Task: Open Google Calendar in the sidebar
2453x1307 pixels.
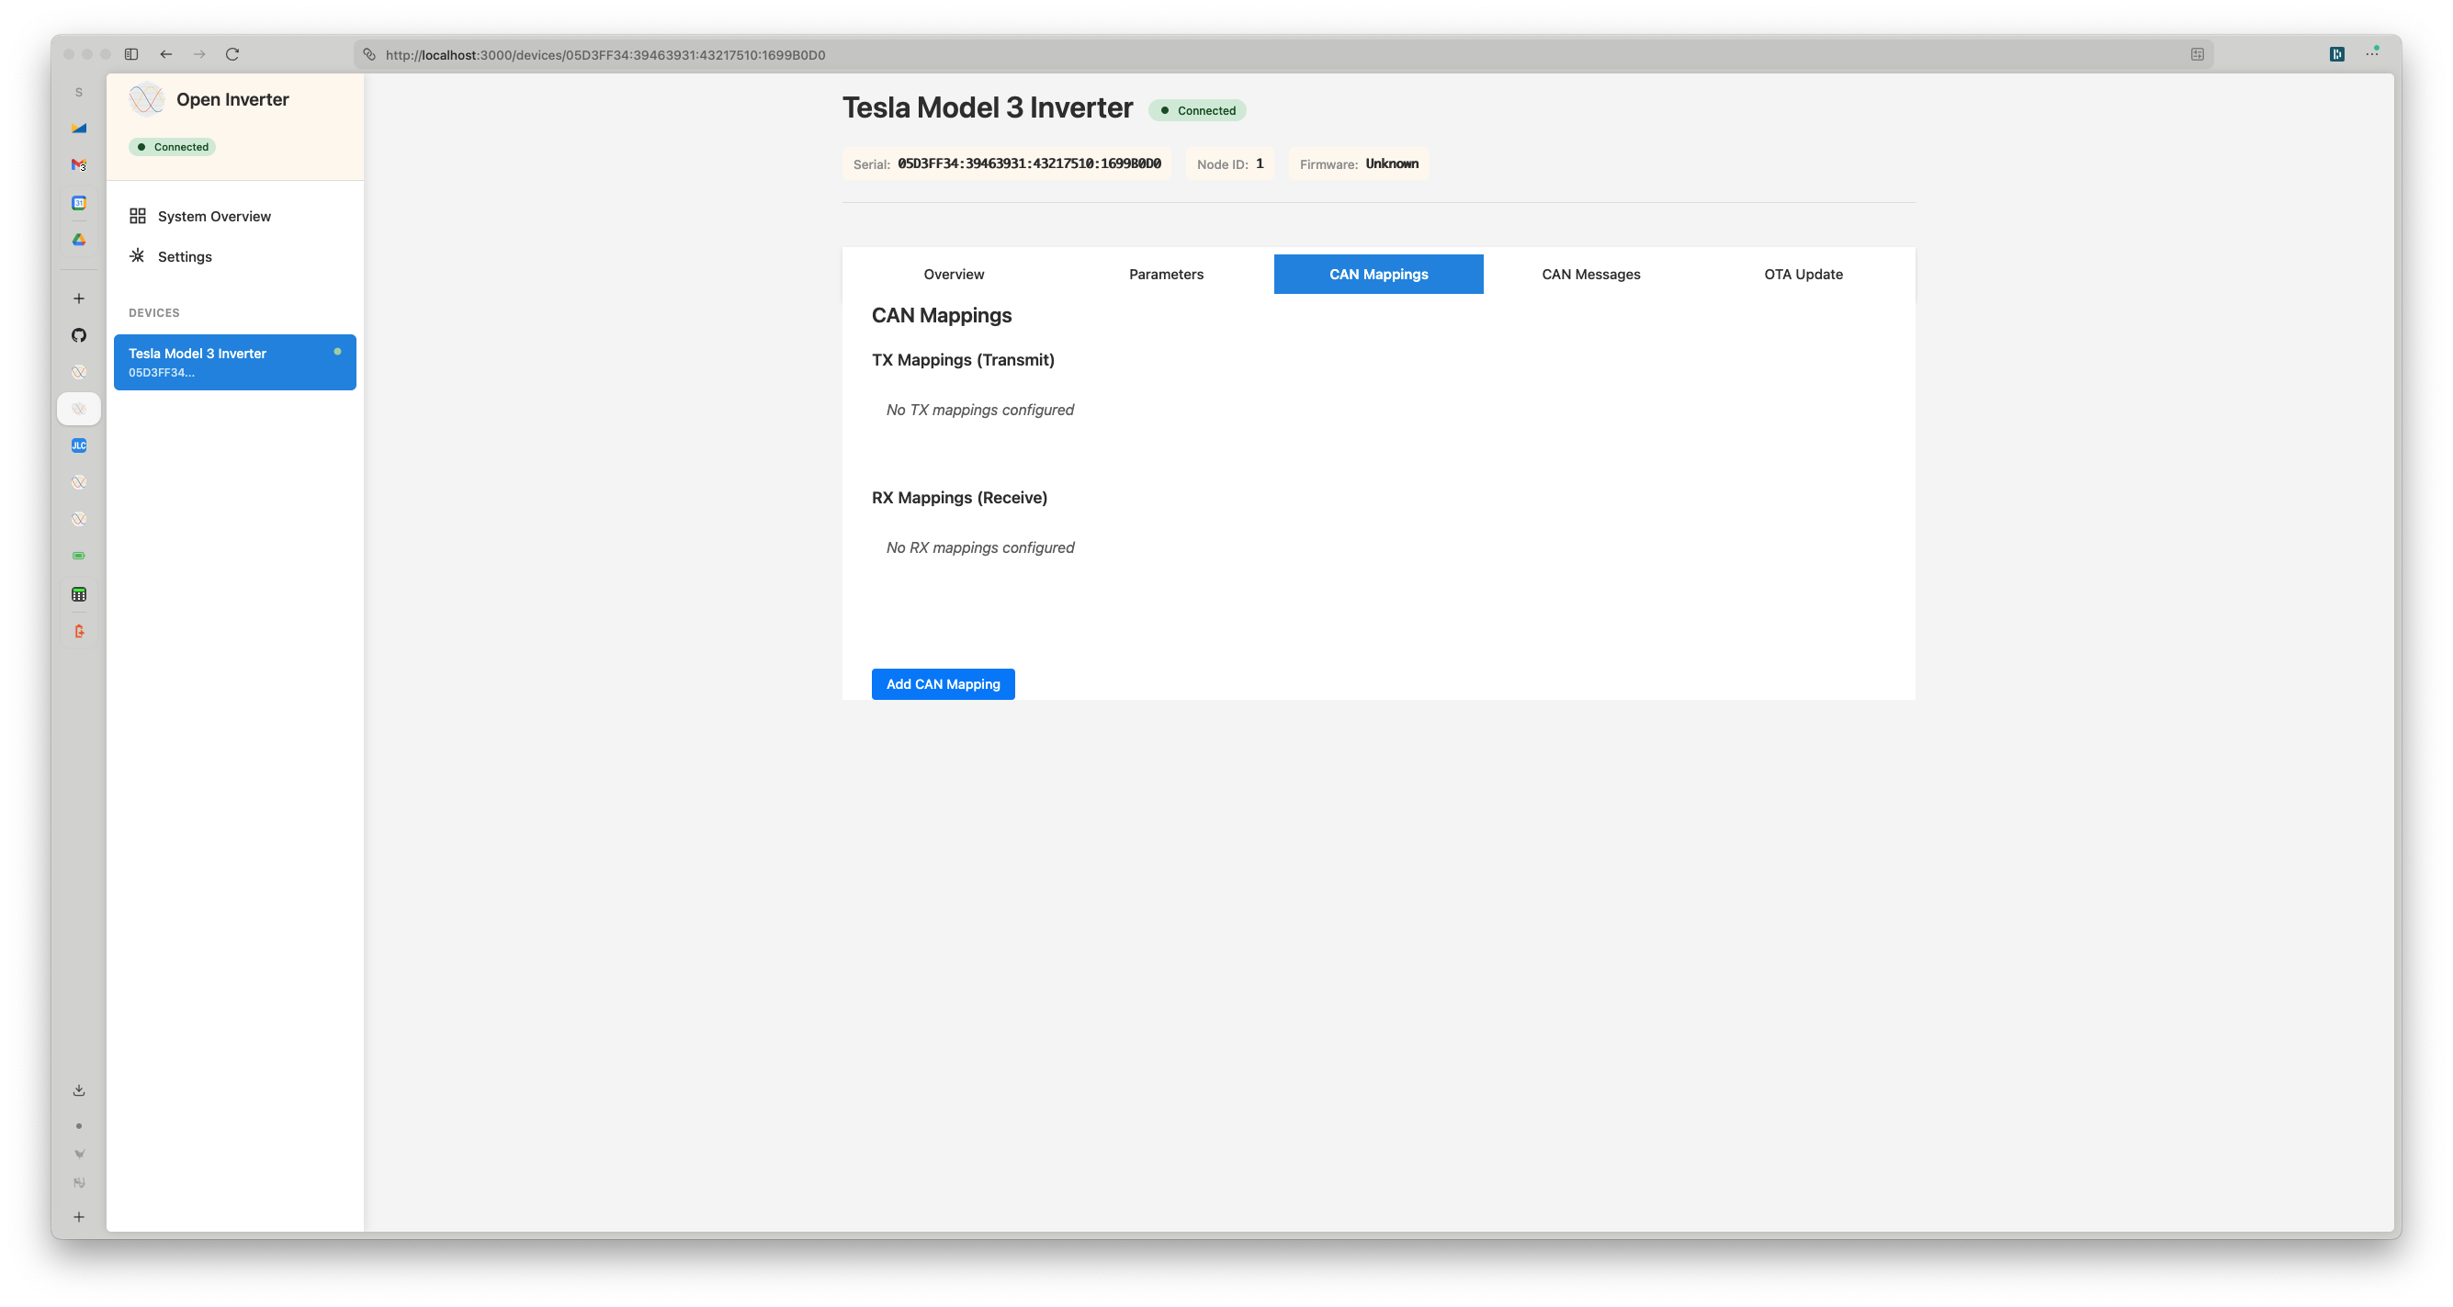Action: (x=79, y=203)
